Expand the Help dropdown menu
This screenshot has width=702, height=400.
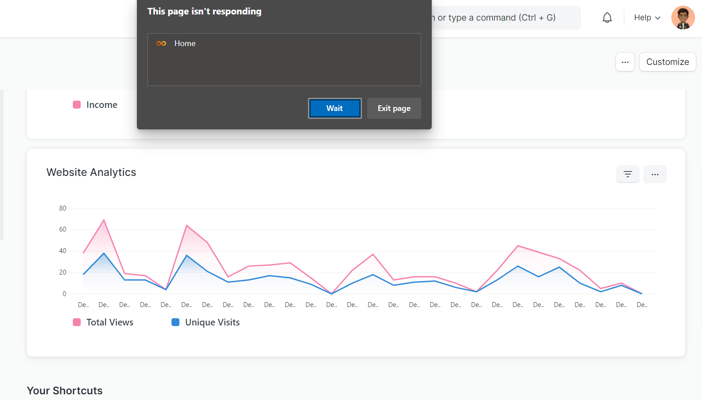[x=647, y=18]
